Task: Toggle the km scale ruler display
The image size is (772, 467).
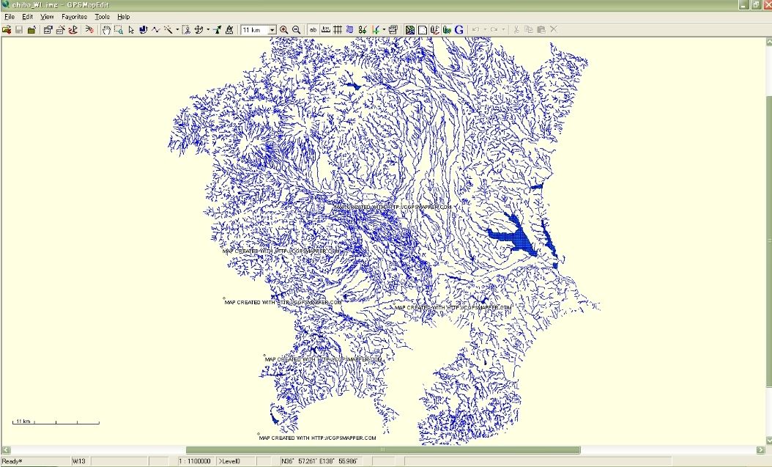Action: coord(325,29)
